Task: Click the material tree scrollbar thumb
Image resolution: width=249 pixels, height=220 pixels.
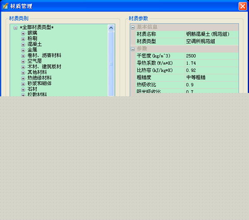Action: pyautogui.click(x=111, y=64)
